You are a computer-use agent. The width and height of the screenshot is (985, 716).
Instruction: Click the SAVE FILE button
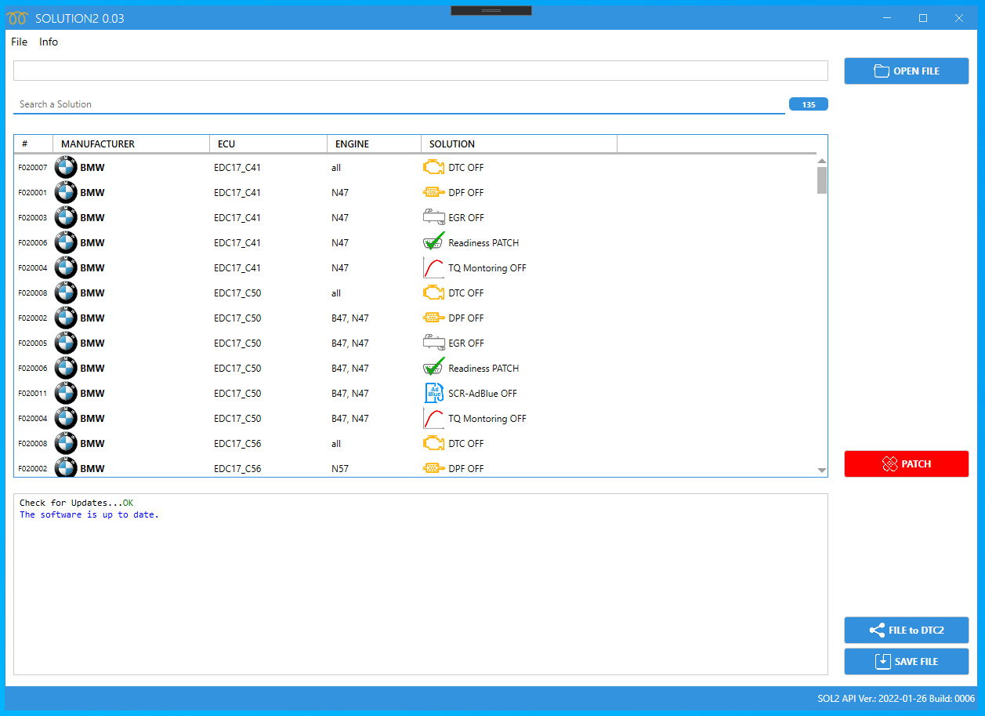pos(906,661)
